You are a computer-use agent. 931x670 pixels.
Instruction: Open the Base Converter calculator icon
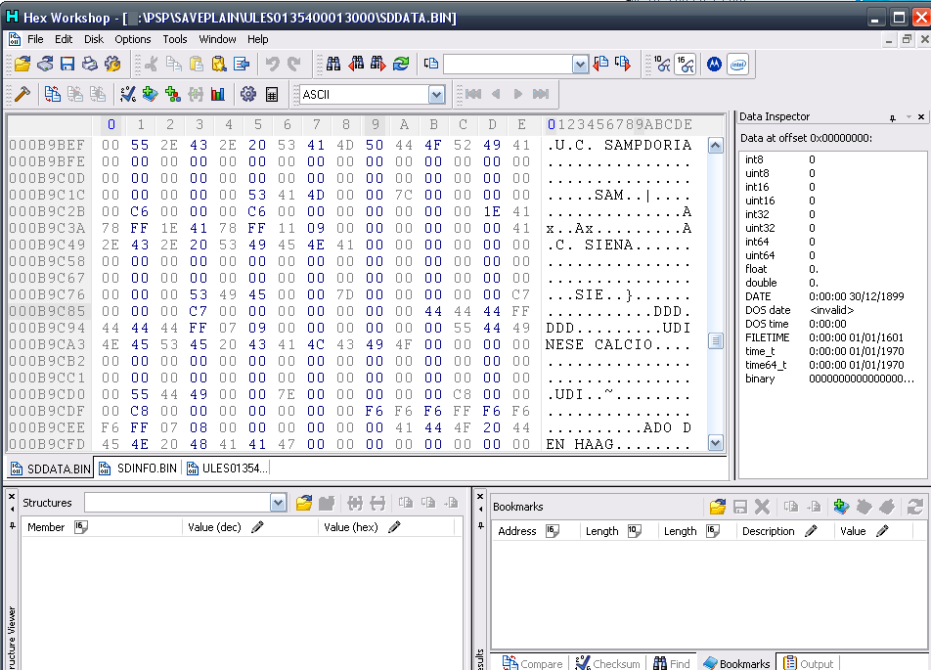(x=271, y=94)
